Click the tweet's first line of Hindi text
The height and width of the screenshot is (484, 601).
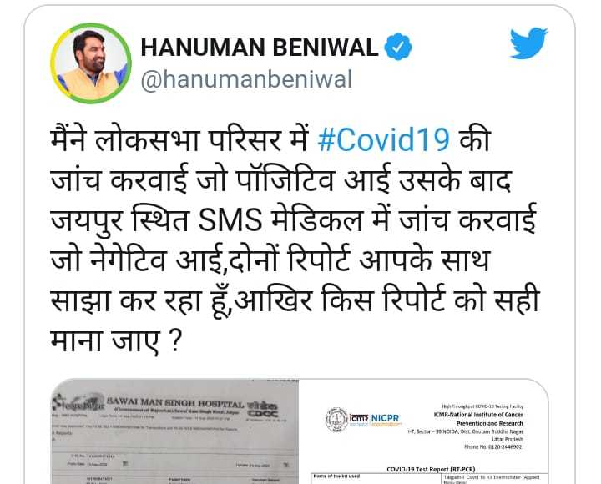270,140
